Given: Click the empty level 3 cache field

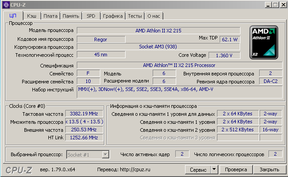Looking at the screenshot, I should point(238,138).
